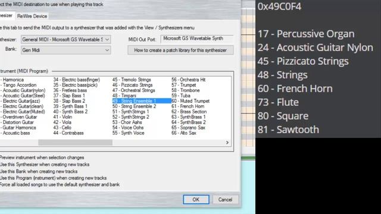Select Acoustic Guitar(nylon) instrument
This screenshot has width=381, height=214.
23,90
